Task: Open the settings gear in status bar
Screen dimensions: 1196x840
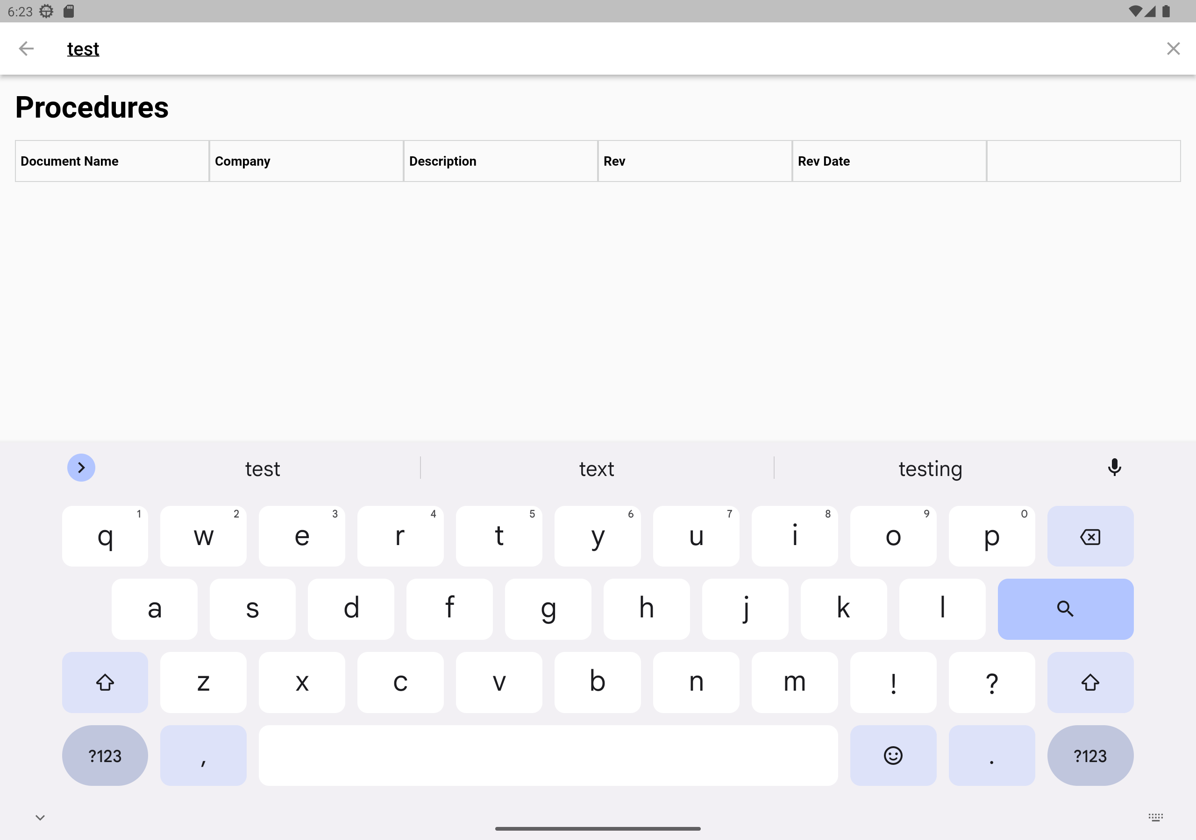Action: [46, 11]
